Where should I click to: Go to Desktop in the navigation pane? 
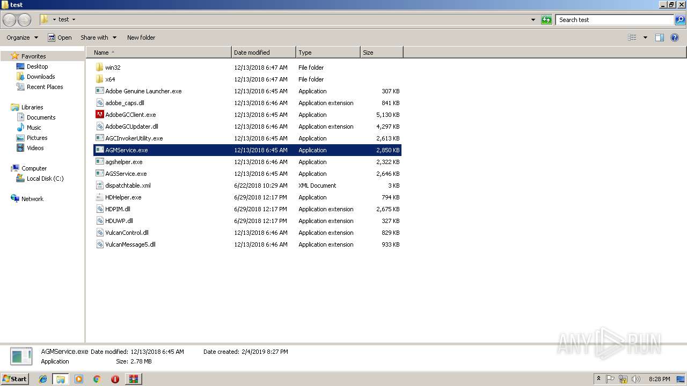37,66
